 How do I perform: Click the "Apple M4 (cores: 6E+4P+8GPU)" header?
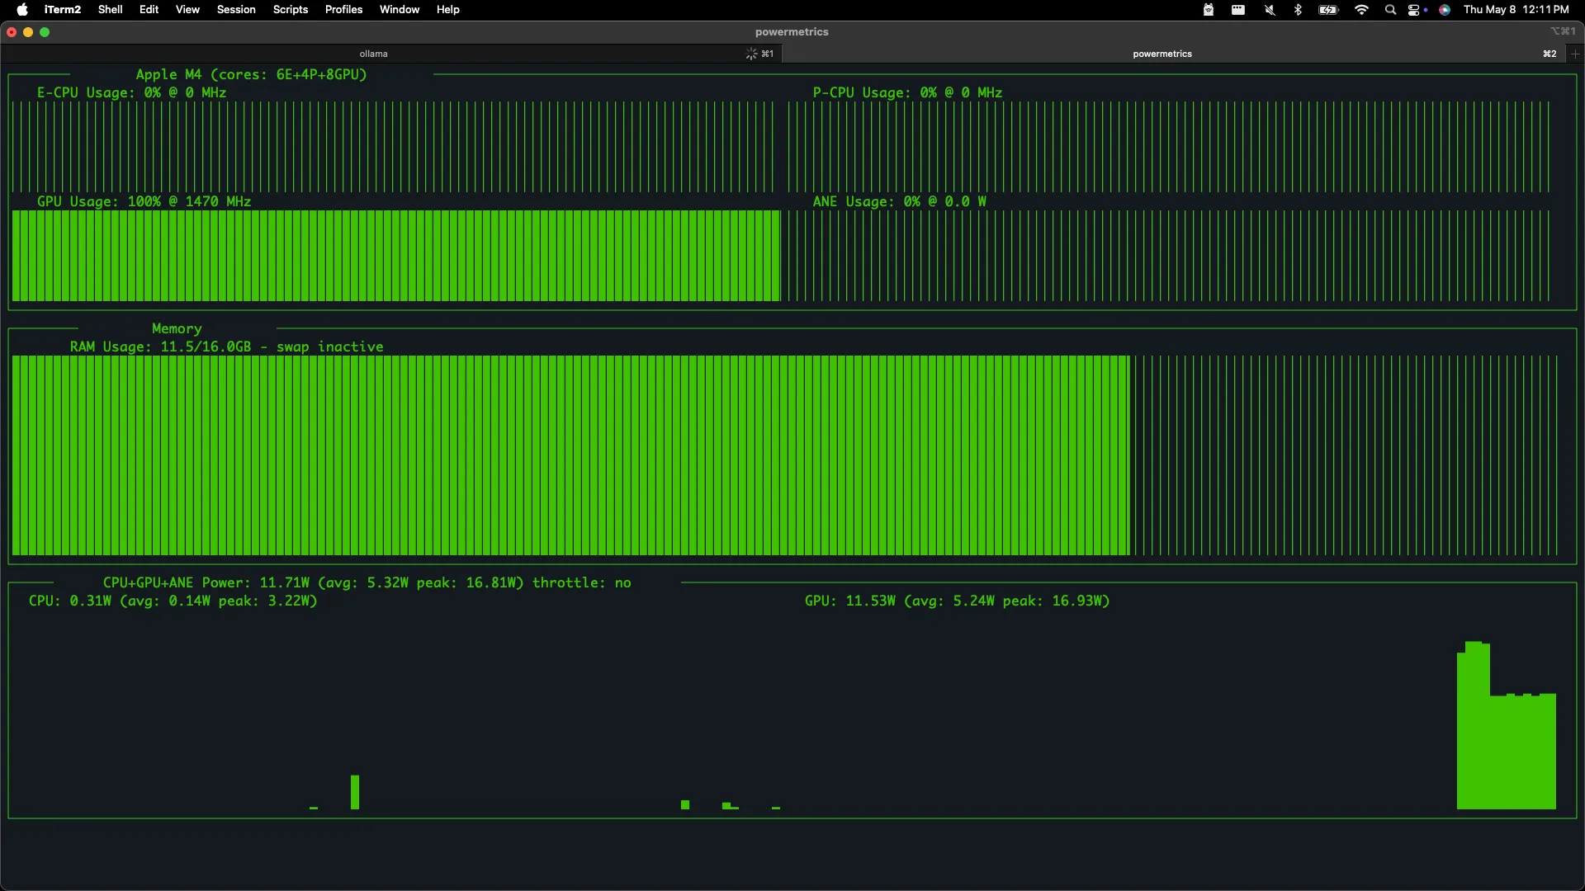pos(251,74)
